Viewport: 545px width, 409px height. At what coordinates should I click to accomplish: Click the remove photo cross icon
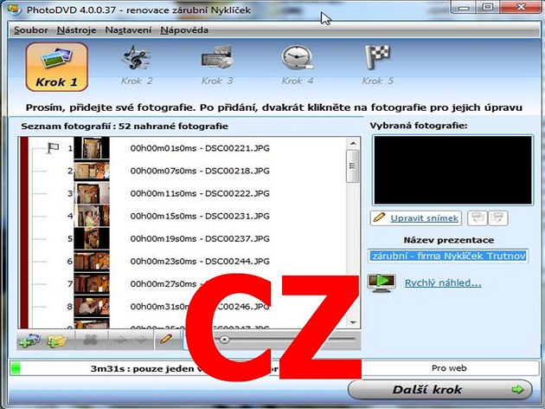90,340
